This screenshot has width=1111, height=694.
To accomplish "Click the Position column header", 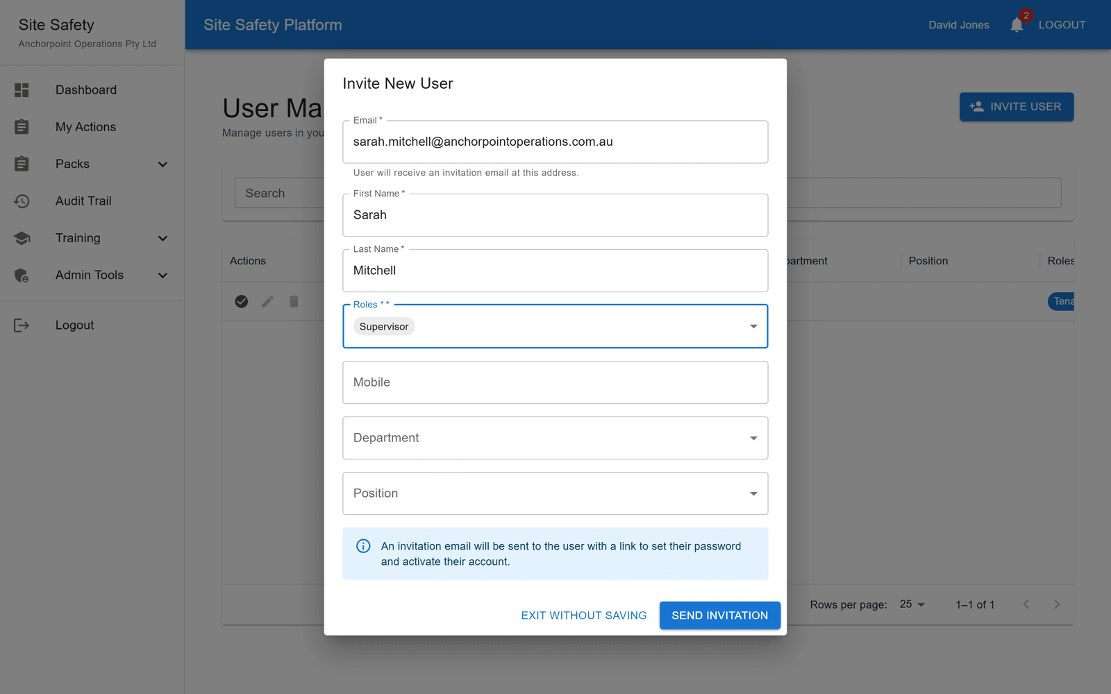I will pyautogui.click(x=928, y=261).
